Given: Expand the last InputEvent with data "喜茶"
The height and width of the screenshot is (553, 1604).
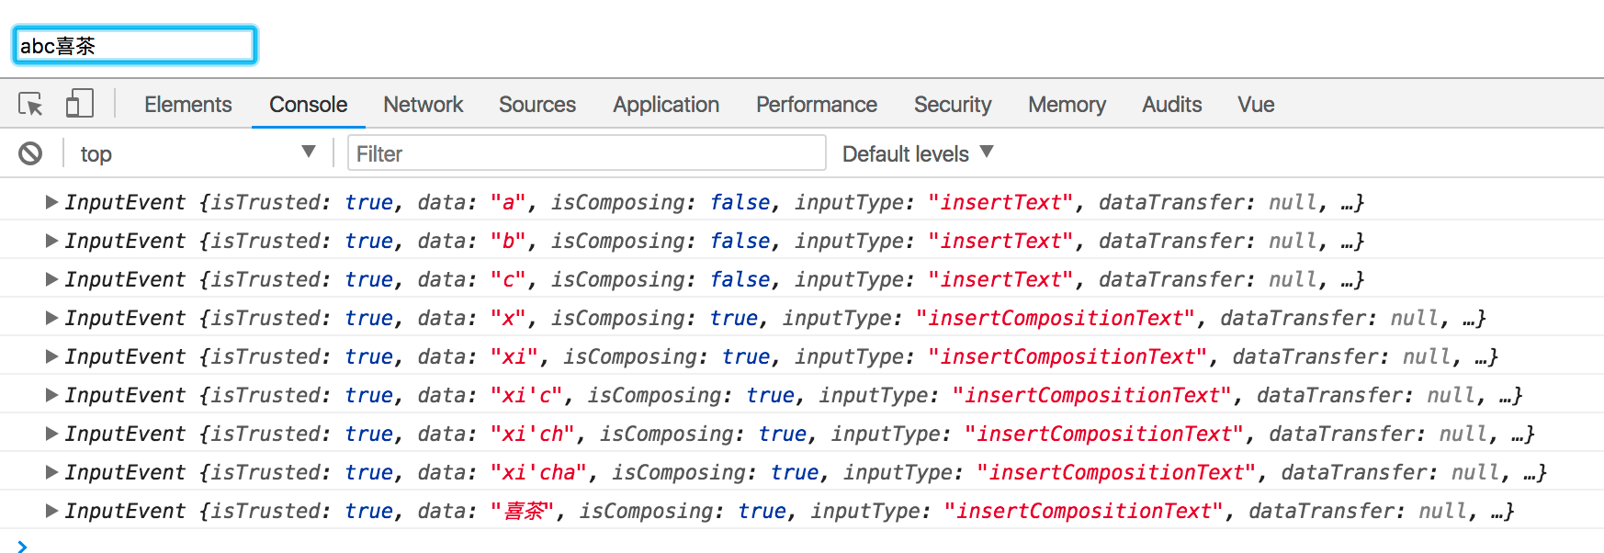Looking at the screenshot, I should (x=51, y=510).
